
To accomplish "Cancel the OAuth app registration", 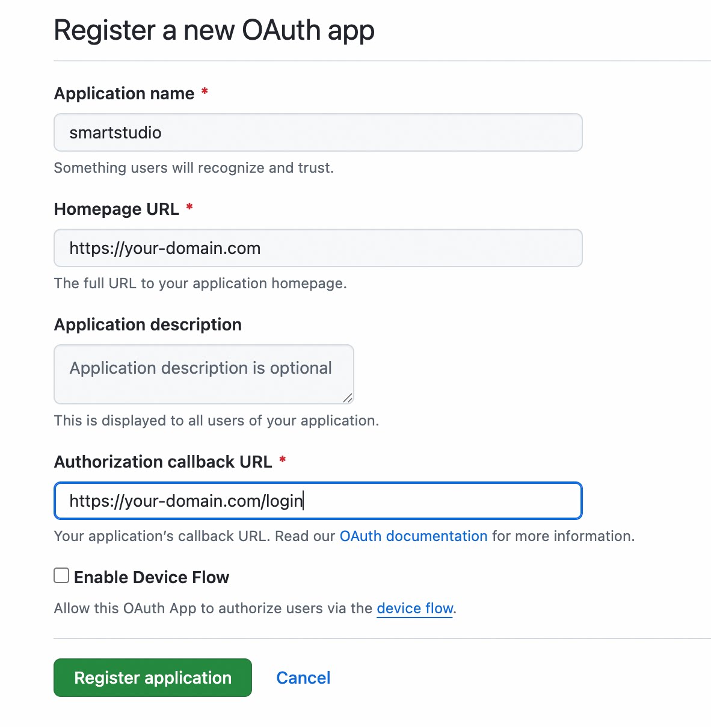I will click(303, 678).
